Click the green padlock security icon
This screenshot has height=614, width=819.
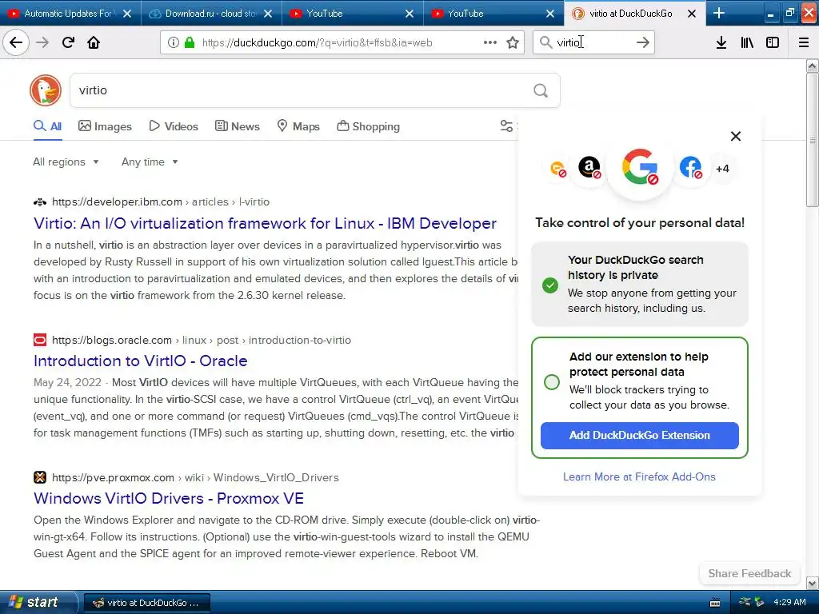(190, 42)
